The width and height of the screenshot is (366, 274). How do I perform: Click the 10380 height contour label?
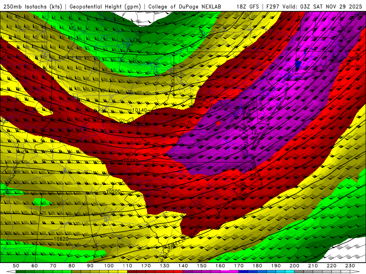[x=131, y=161]
